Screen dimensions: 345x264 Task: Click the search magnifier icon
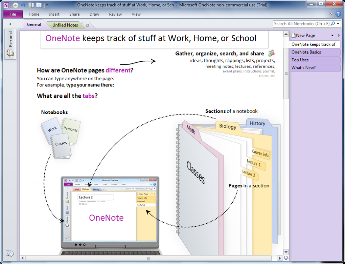coord(333,24)
